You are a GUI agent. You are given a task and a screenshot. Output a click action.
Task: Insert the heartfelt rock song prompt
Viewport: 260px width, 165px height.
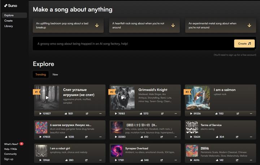173,25
